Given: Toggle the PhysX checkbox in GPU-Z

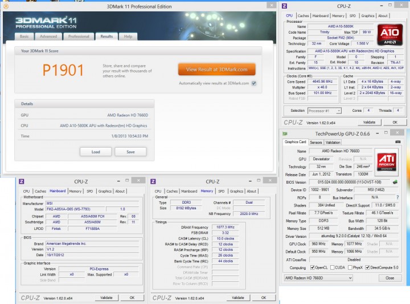Looking at the screenshot, I should pyautogui.click(x=350, y=267).
